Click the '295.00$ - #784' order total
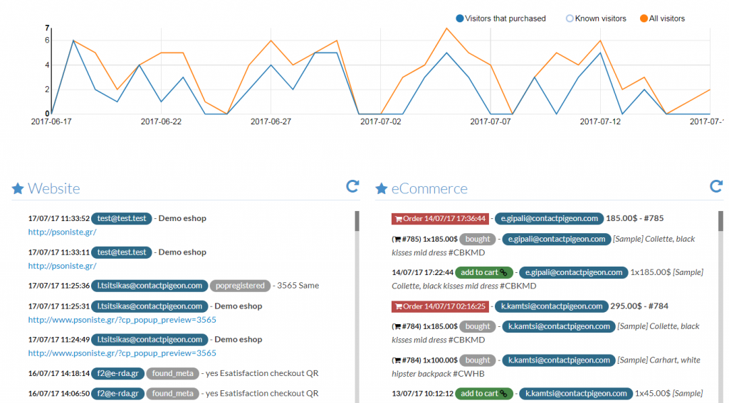This screenshot has width=729, height=403. 639,306
